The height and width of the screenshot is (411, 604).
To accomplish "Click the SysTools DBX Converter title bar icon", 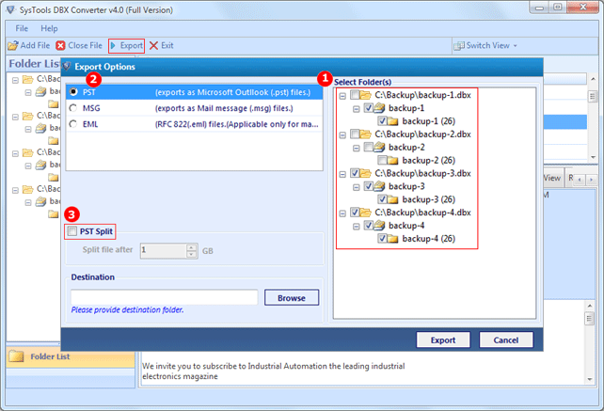I will pyautogui.click(x=10, y=9).
